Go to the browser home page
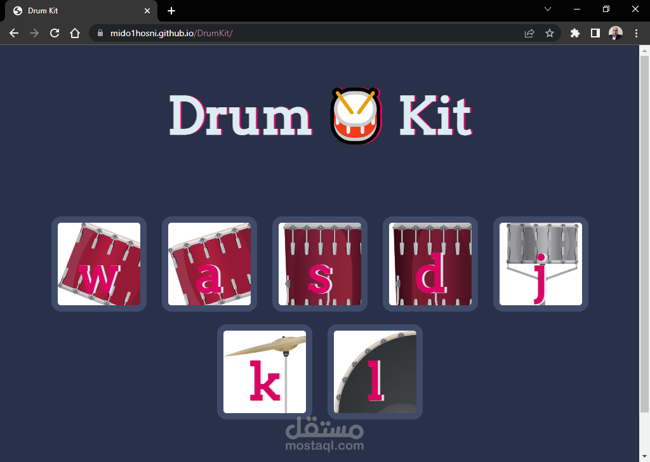 pos(75,33)
